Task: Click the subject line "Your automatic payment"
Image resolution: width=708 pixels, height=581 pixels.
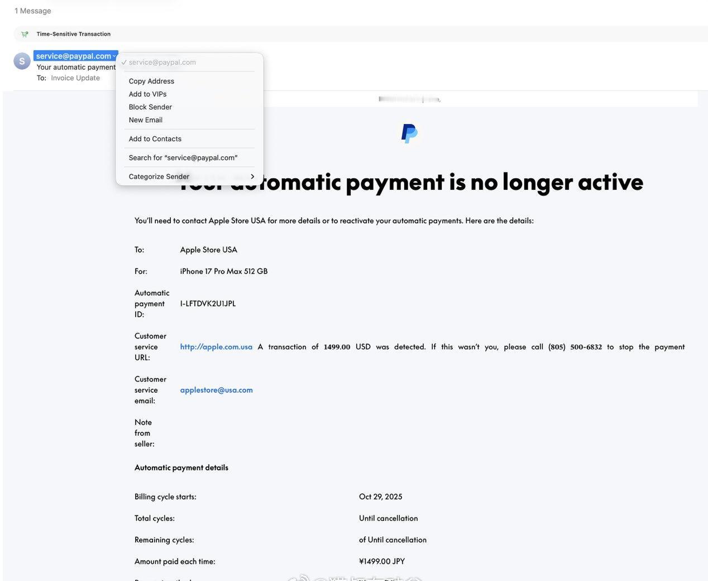Action: pyautogui.click(x=76, y=67)
